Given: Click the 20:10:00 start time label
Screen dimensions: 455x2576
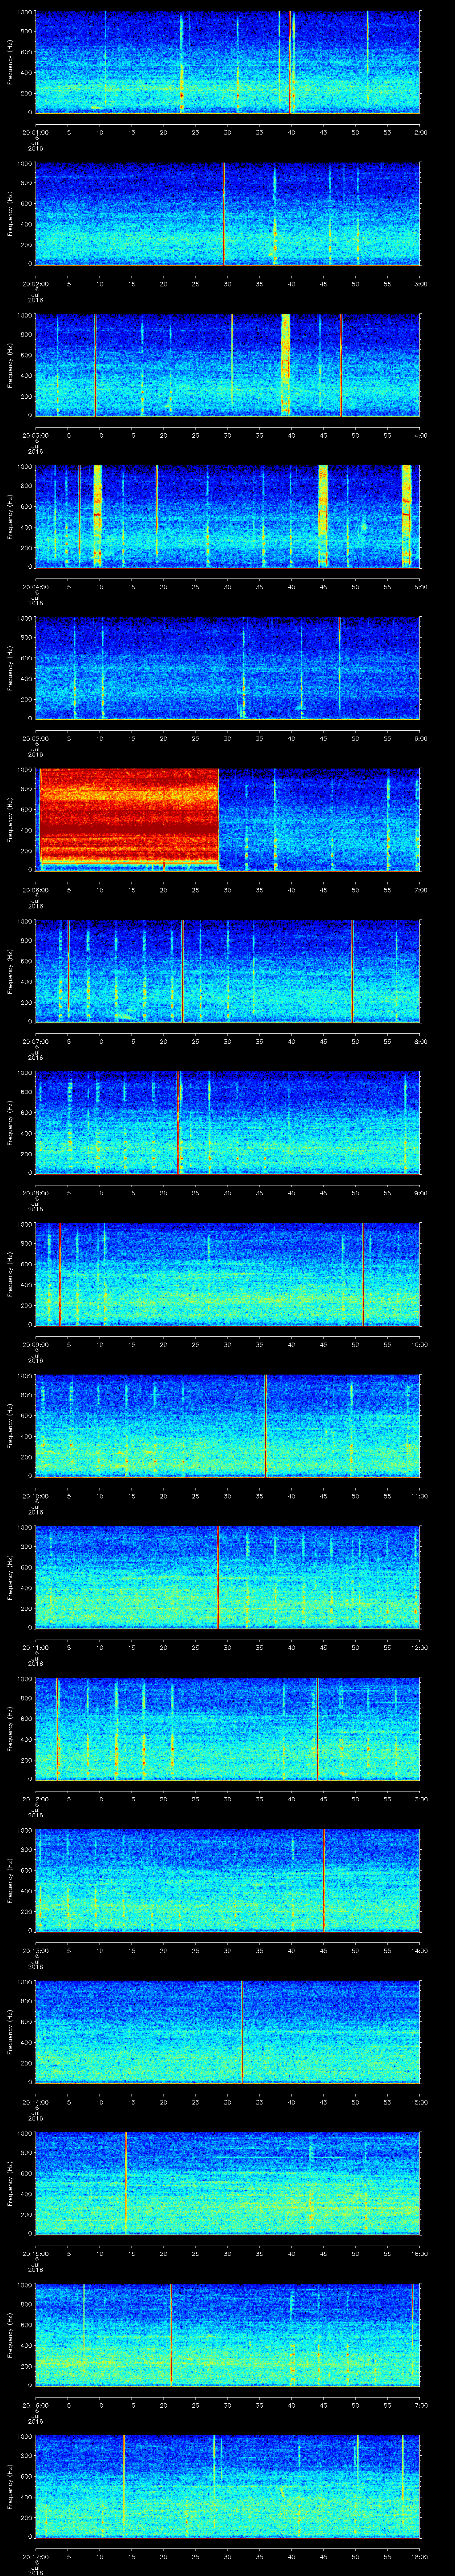Looking at the screenshot, I should [x=35, y=1495].
